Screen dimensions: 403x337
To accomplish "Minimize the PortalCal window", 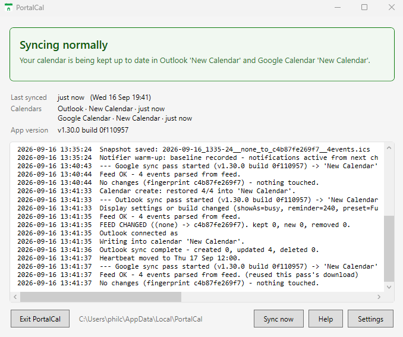I will click(338, 8).
